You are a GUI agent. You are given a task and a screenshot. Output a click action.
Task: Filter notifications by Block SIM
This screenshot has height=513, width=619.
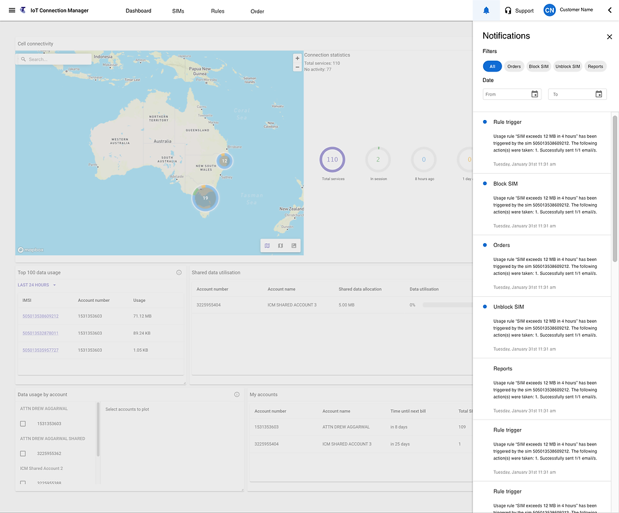click(538, 66)
